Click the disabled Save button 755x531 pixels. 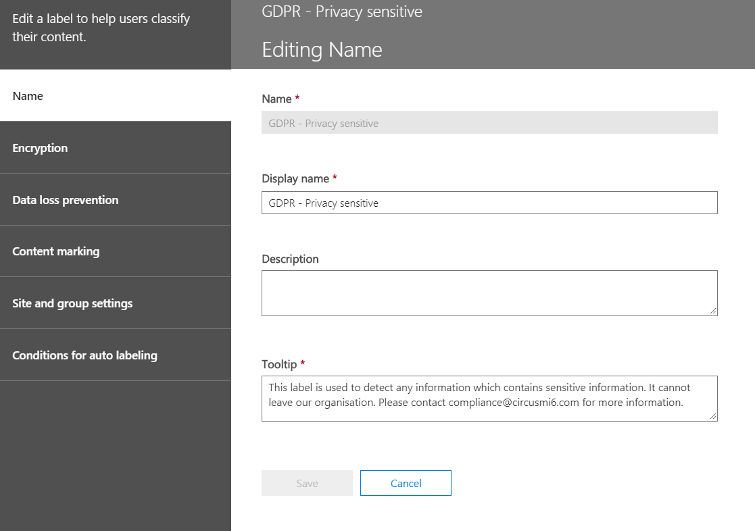pyautogui.click(x=307, y=483)
